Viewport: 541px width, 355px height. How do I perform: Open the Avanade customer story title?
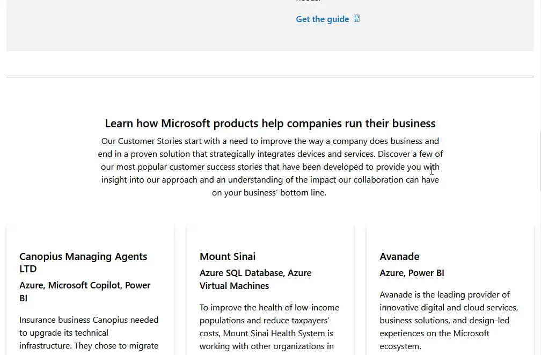tap(399, 256)
